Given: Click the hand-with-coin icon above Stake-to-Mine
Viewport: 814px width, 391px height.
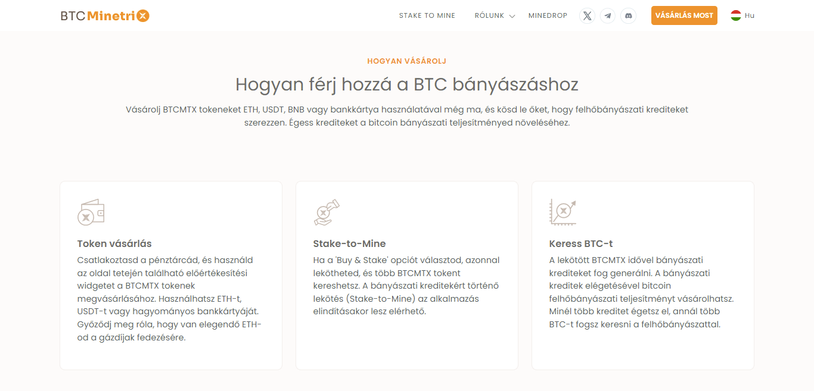Looking at the screenshot, I should [x=327, y=212].
